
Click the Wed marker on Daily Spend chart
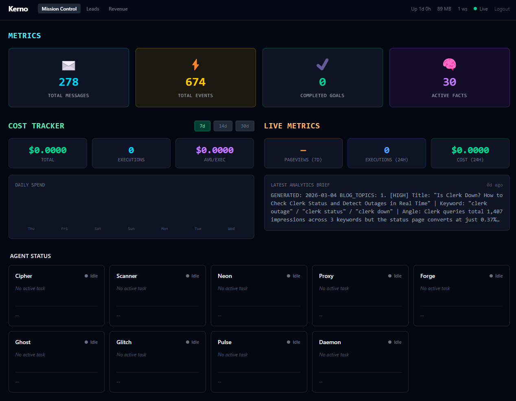[x=231, y=228]
